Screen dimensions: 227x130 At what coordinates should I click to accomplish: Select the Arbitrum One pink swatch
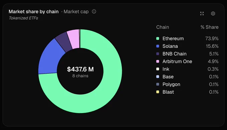(x=158, y=61)
